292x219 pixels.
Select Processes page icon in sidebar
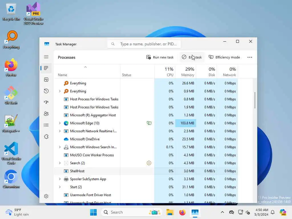pos(46,68)
